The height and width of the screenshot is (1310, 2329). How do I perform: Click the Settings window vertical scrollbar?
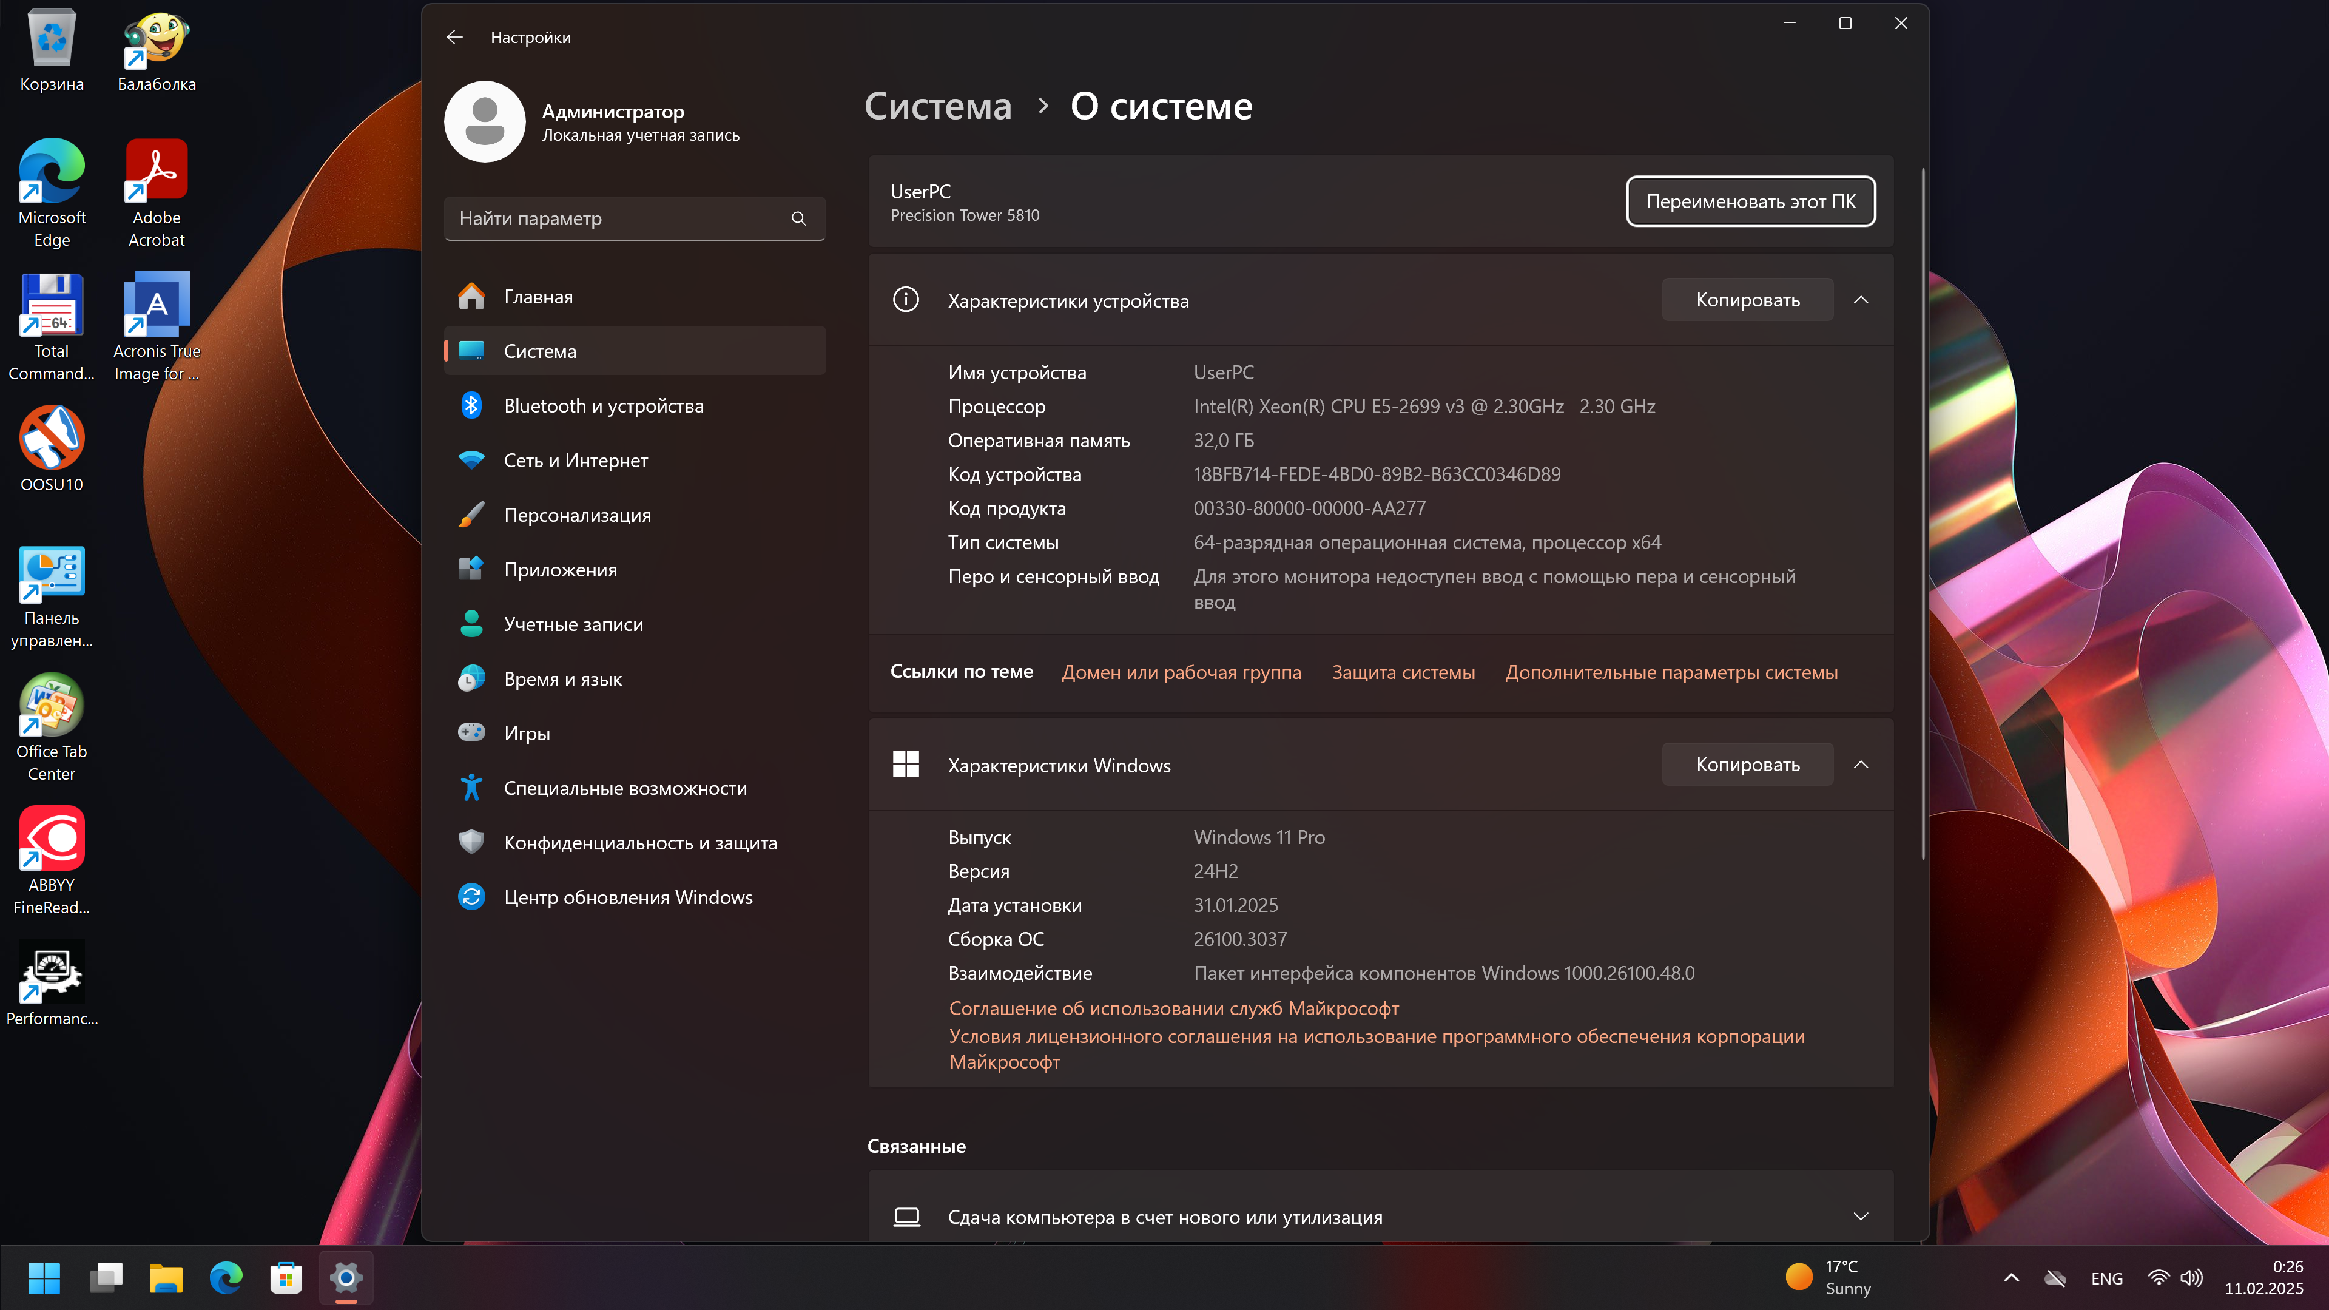pos(1922,513)
